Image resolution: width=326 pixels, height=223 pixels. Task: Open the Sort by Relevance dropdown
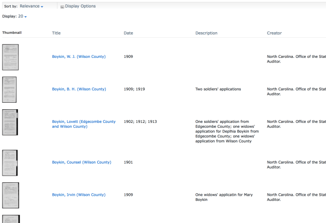(31, 6)
